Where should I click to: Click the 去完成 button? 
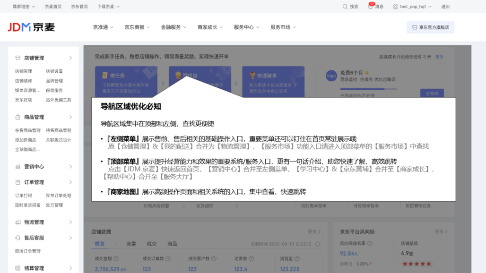[x=432, y=93]
